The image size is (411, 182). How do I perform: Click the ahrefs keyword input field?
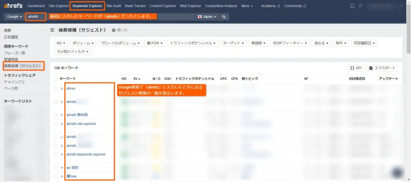point(110,17)
